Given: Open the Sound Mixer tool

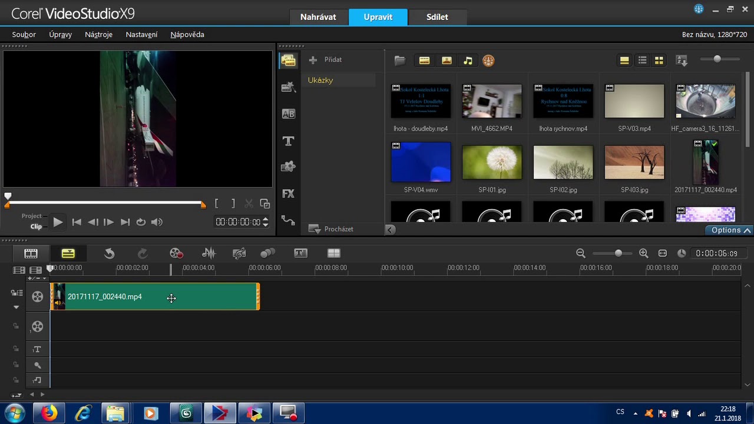Looking at the screenshot, I should coord(209,253).
